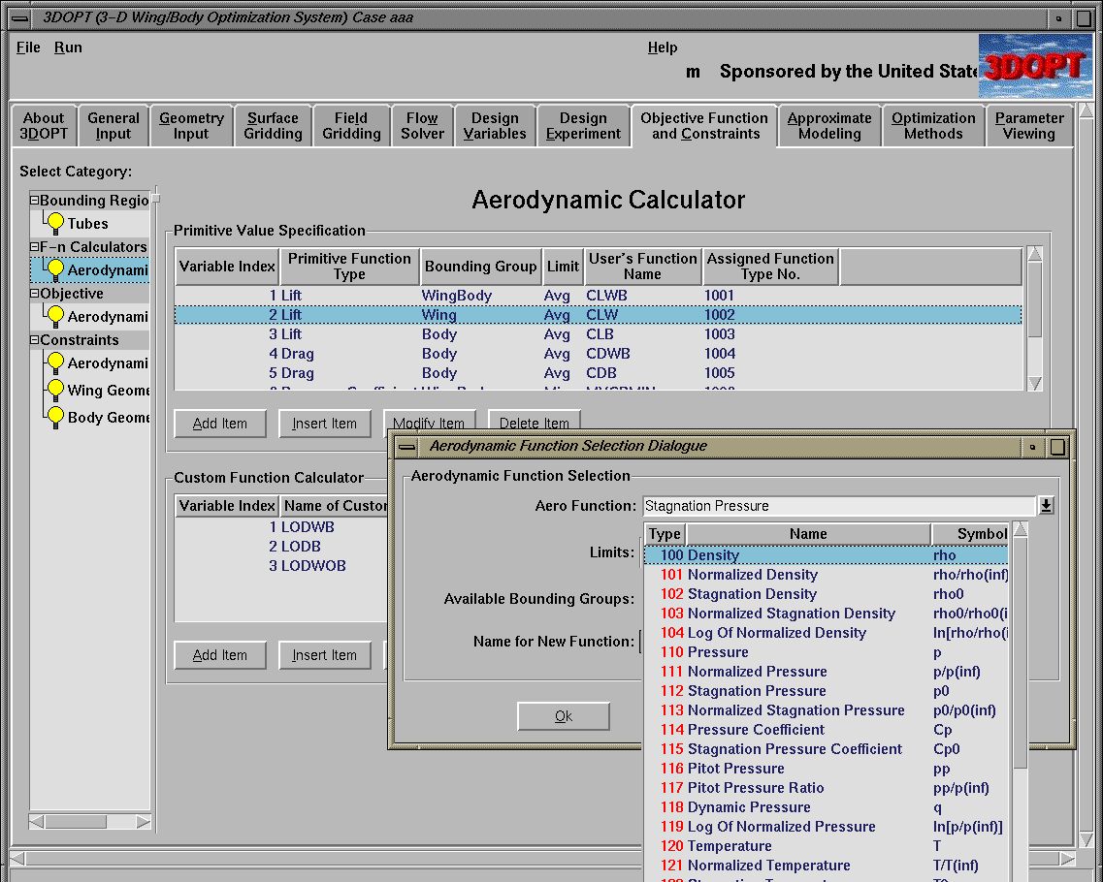Switch to the Parameter Viewing tab

point(1029,126)
